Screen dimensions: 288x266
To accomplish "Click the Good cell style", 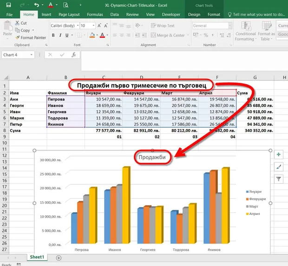I will tap(282, 34).
